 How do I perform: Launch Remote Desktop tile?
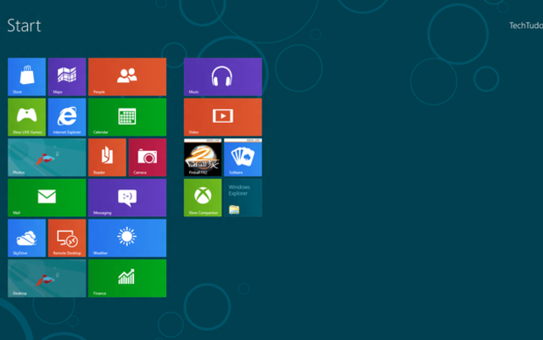point(67,238)
